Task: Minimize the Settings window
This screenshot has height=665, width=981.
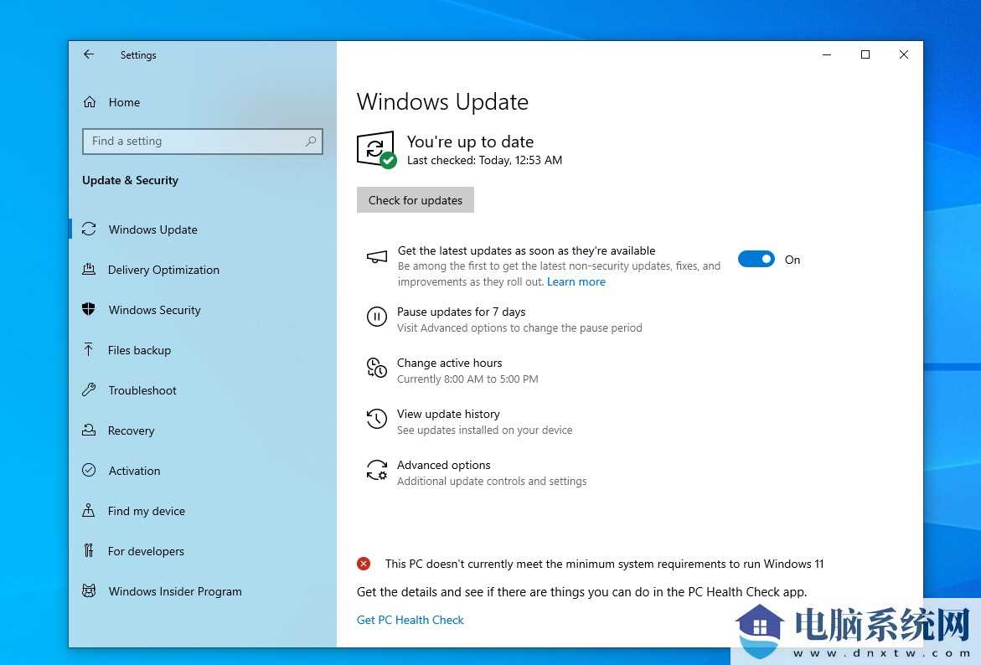Action: tap(827, 54)
